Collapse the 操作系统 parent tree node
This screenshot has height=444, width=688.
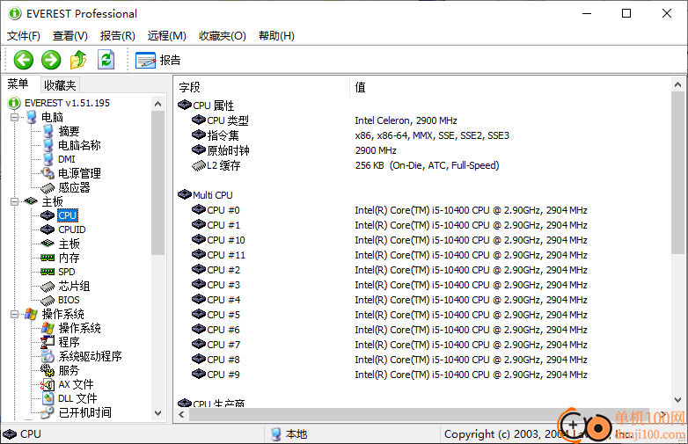click(14, 314)
